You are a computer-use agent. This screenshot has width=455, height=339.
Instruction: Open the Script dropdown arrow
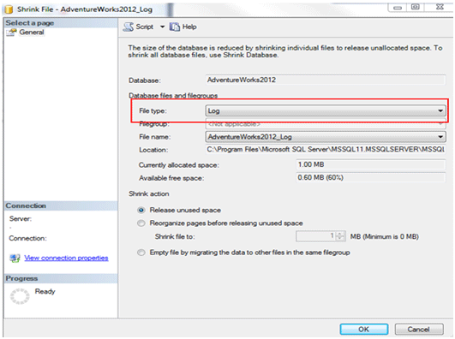pyautogui.click(x=162, y=27)
